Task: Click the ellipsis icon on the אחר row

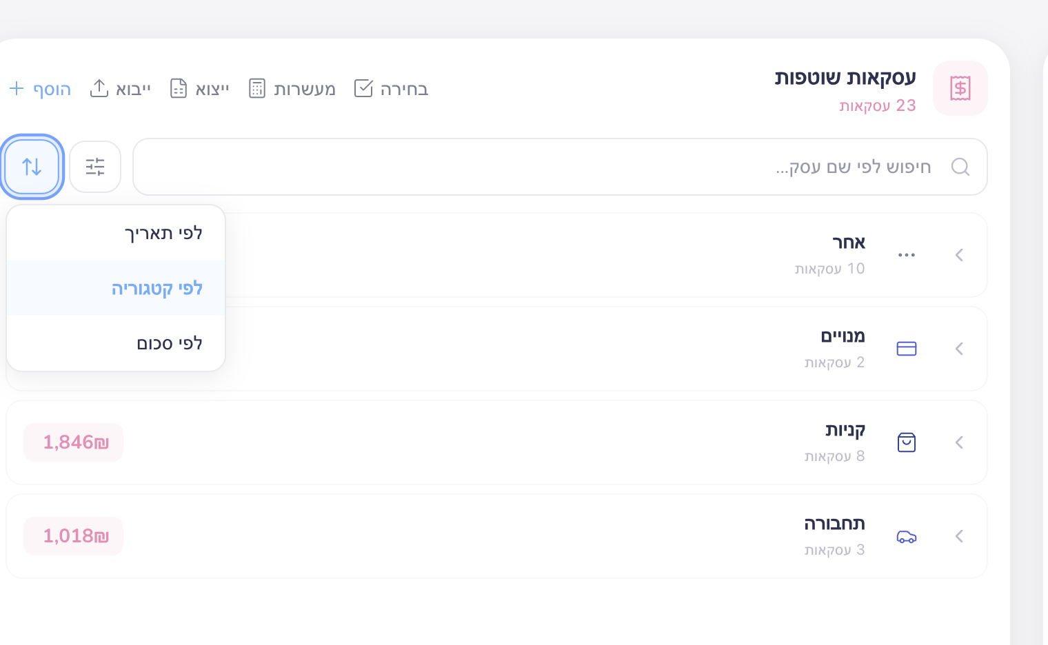Action: 906,255
